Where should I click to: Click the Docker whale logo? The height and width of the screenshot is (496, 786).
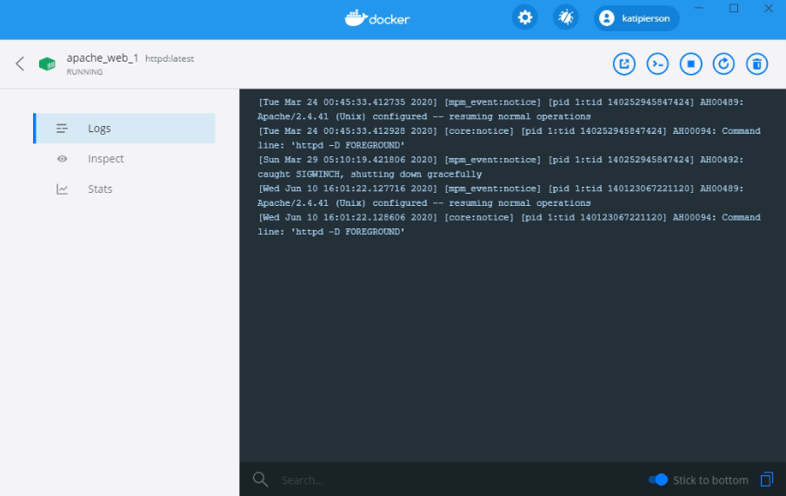(x=376, y=17)
